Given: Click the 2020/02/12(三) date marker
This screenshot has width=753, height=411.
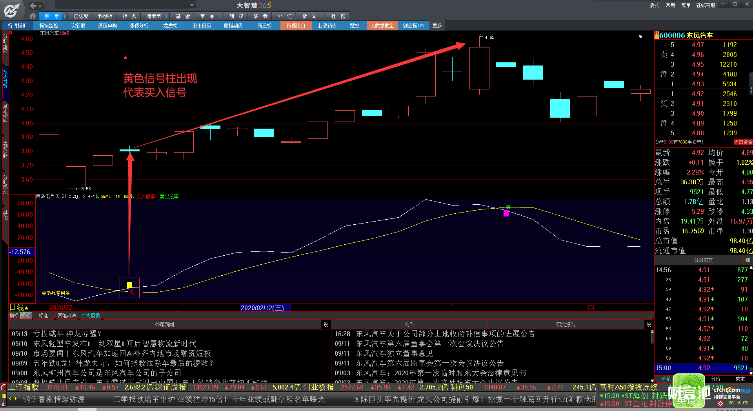Looking at the screenshot, I should 265,308.
